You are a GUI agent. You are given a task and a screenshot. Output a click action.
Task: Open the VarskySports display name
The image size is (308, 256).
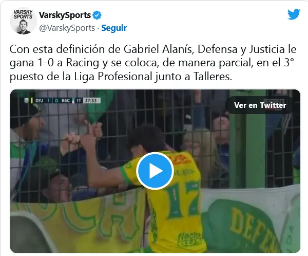click(x=65, y=15)
